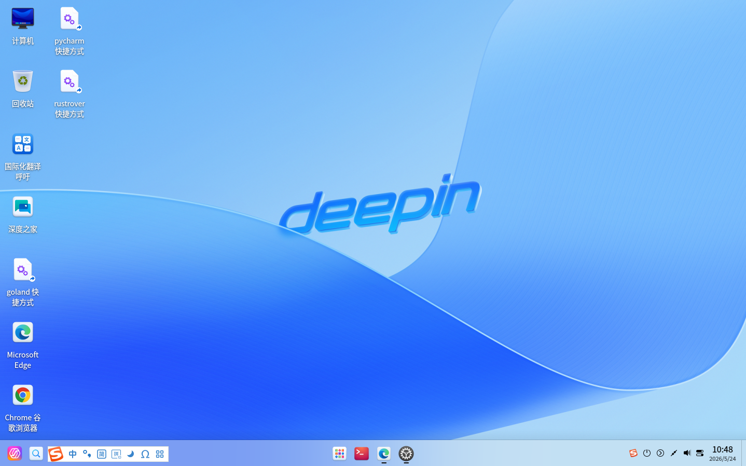Open the Omega symbols panel

coord(145,454)
